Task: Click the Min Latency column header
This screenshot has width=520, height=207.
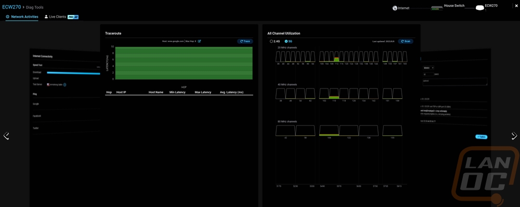Action: click(177, 92)
